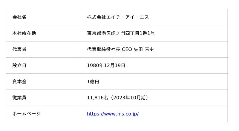Click the 東京都 part of the address

pyautogui.click(x=94, y=33)
